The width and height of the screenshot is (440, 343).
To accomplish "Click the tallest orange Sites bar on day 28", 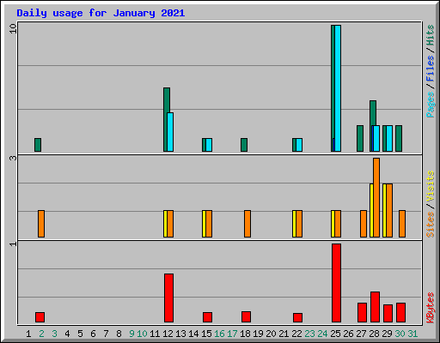I will coord(376,197).
